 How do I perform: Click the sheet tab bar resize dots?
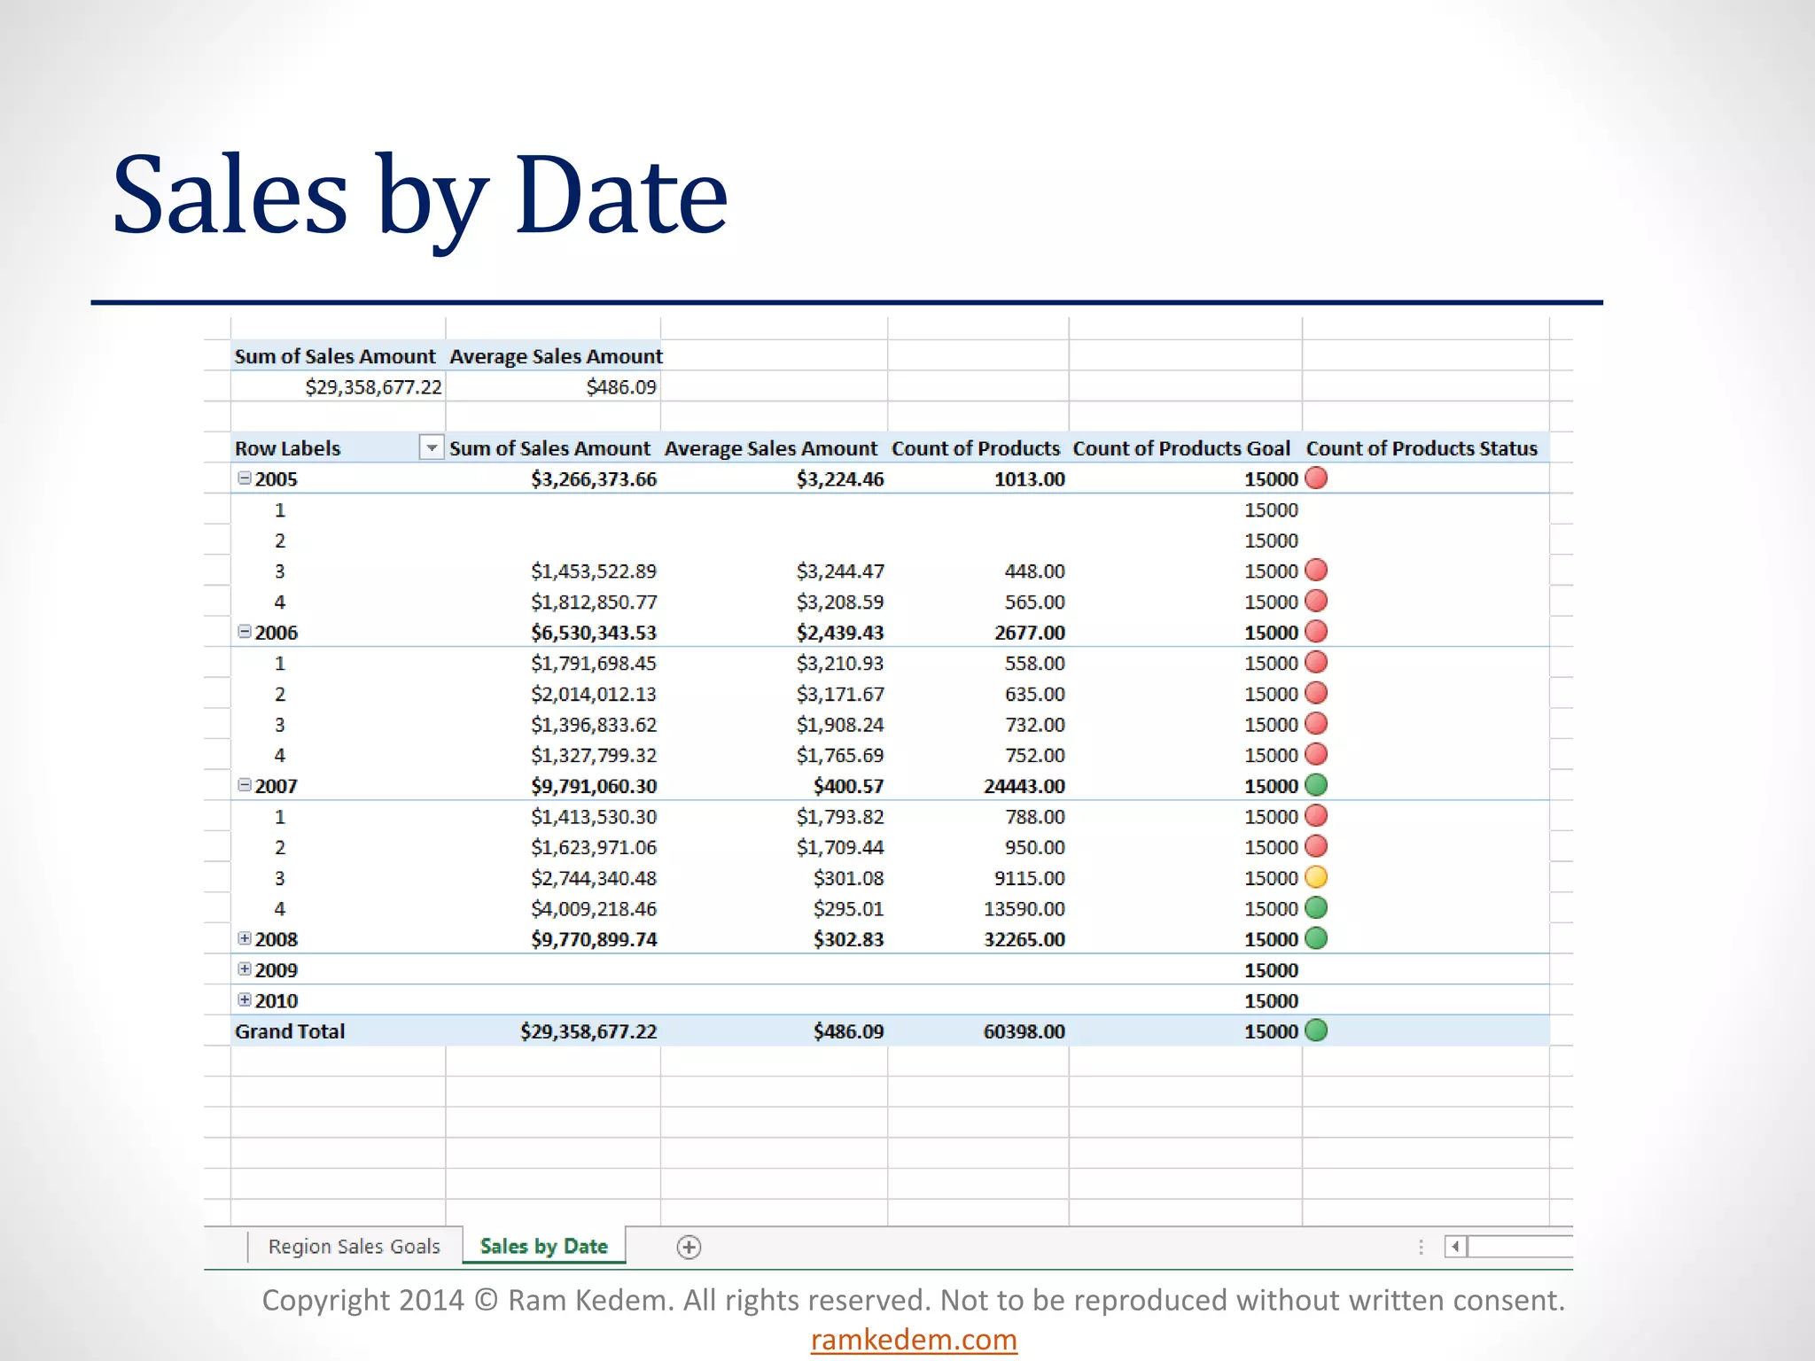tap(1421, 1247)
